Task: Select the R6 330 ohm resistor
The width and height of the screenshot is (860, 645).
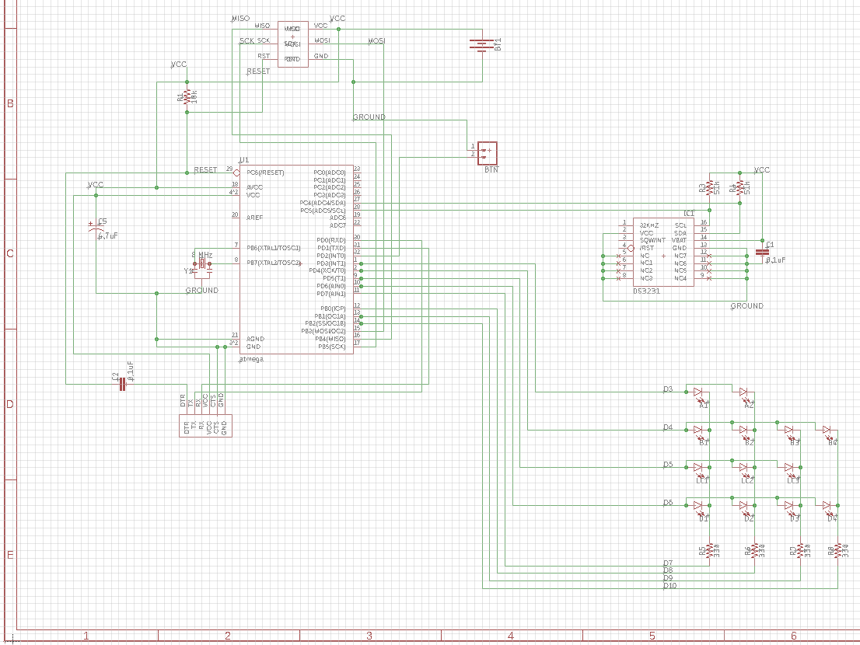Action: 755,550
